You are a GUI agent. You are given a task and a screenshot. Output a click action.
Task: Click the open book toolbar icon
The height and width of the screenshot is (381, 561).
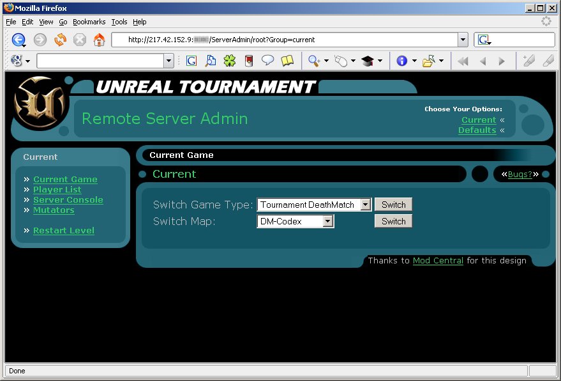287,61
